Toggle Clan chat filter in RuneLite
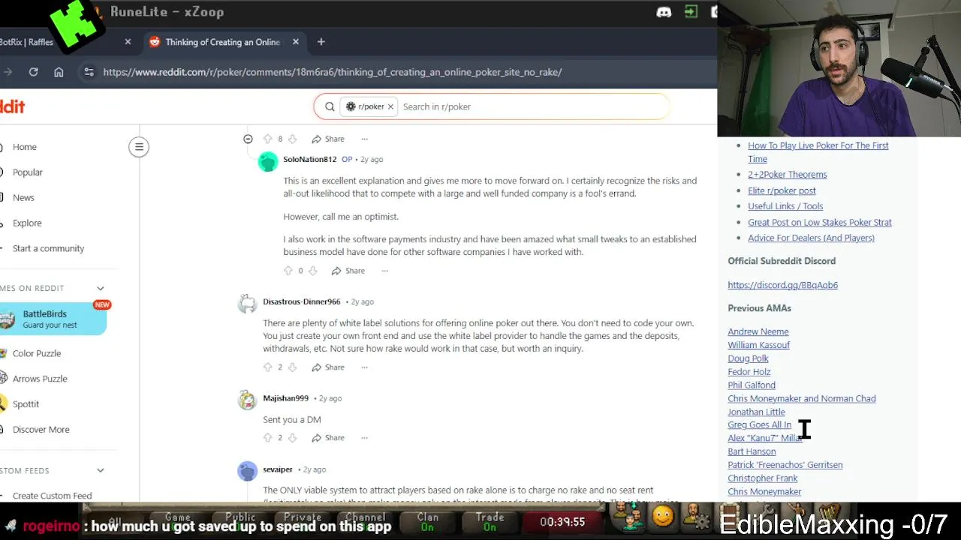 (x=427, y=522)
